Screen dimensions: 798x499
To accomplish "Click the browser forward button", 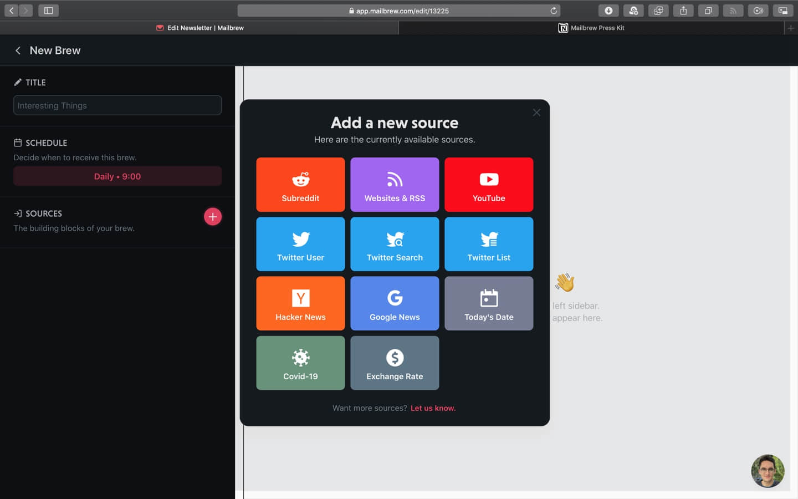I will pyautogui.click(x=25, y=11).
